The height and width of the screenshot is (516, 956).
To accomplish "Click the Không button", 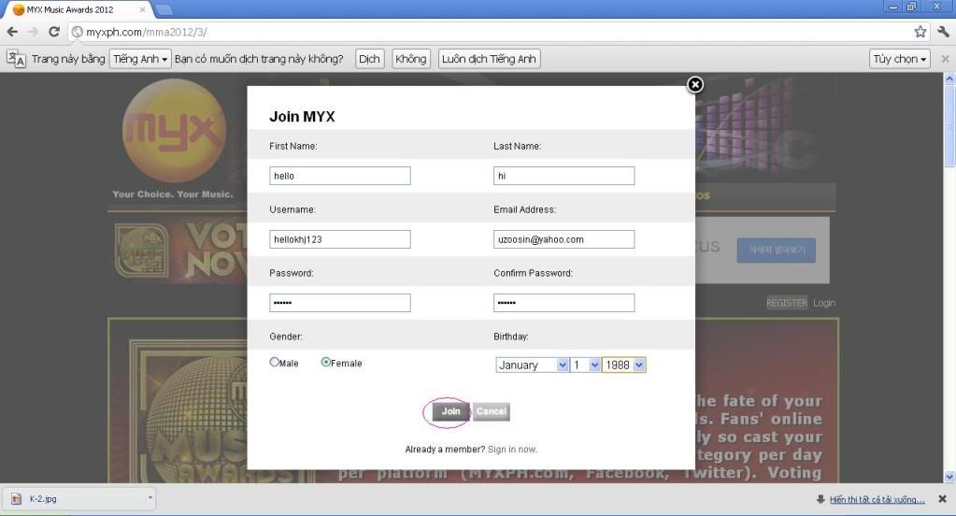I will pos(411,59).
